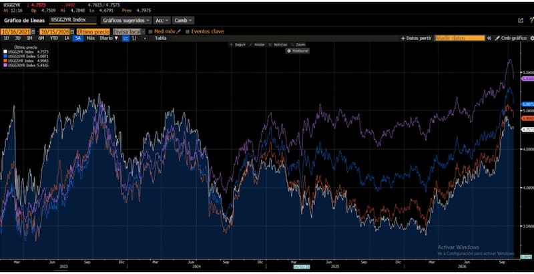The image size is (534, 274).
Task: Click the Cmb gráfico pencil button
Action: click(511, 38)
